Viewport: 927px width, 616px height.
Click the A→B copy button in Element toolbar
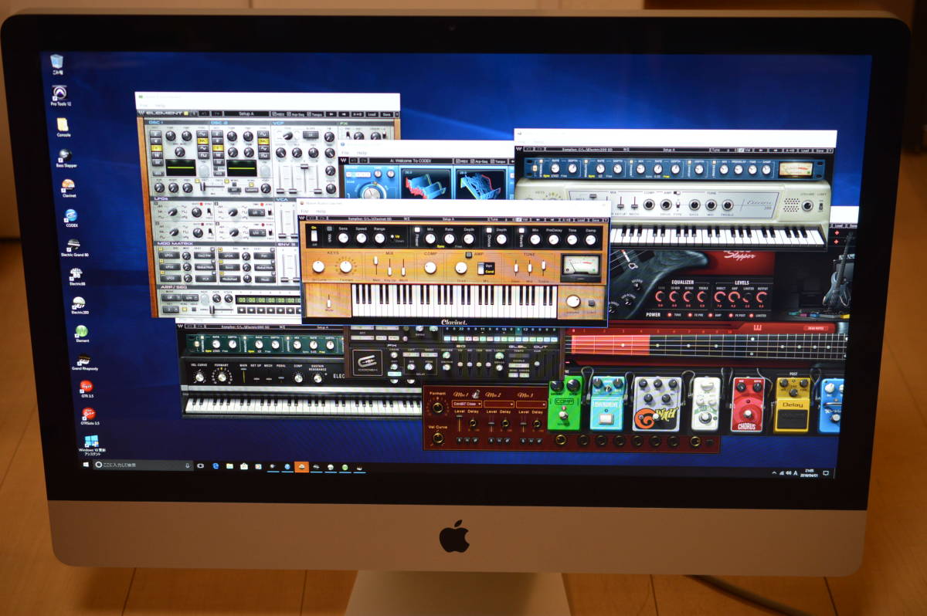click(356, 113)
